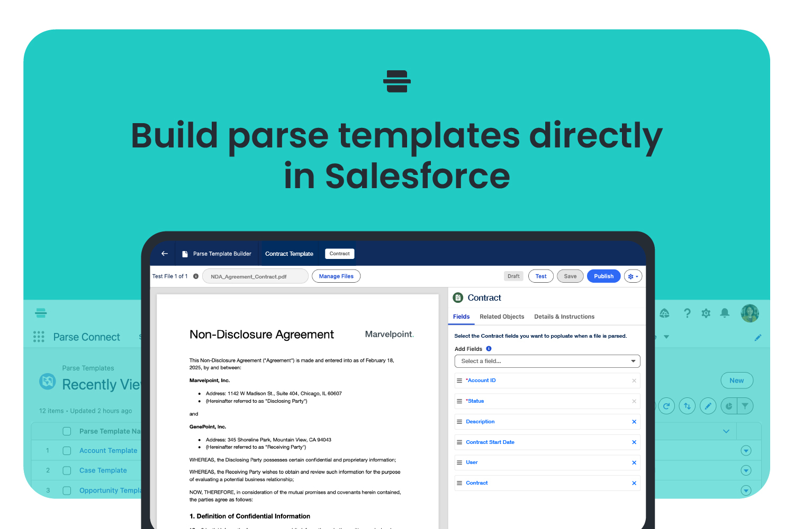Open the Opportunity Template link
This screenshot has height=529, width=794.
(x=110, y=490)
